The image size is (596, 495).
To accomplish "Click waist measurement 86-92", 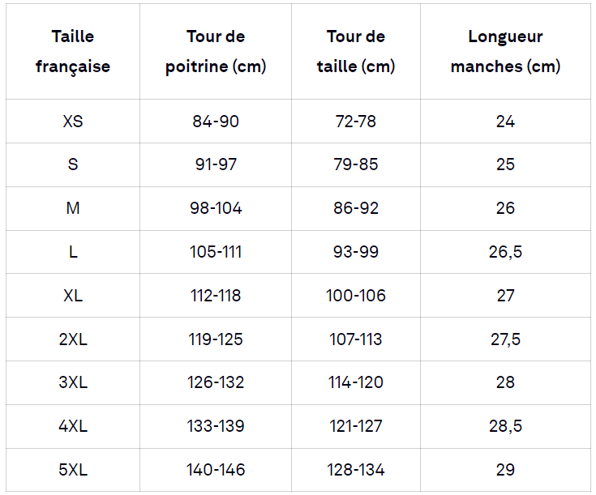I will [356, 208].
